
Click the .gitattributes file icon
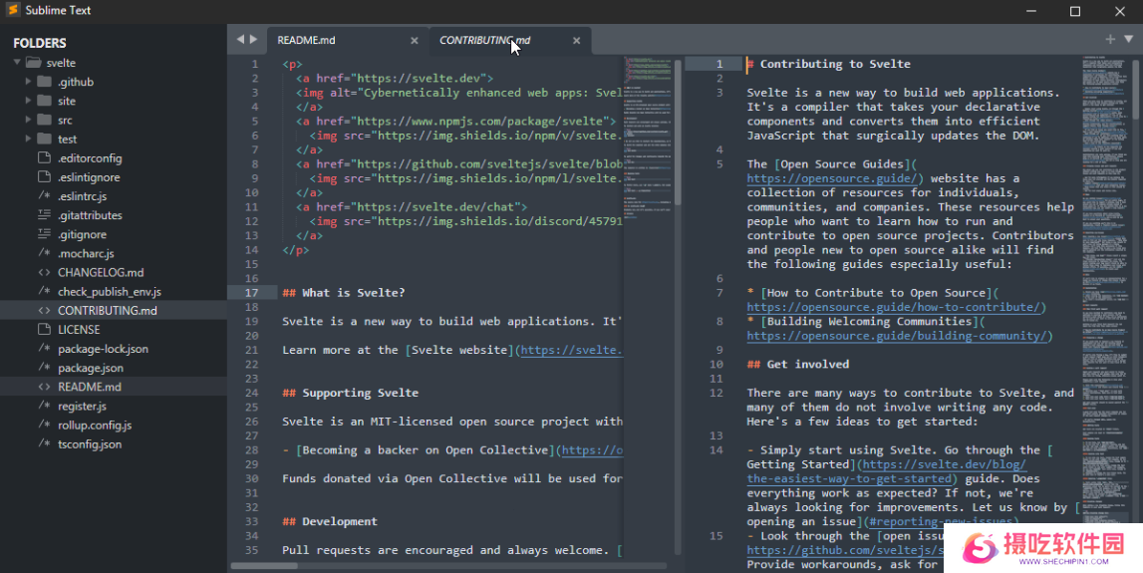coord(45,214)
